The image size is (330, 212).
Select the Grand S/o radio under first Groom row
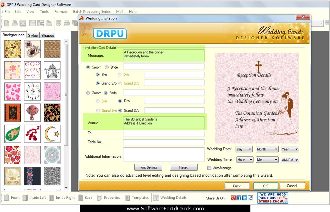tap(98, 84)
